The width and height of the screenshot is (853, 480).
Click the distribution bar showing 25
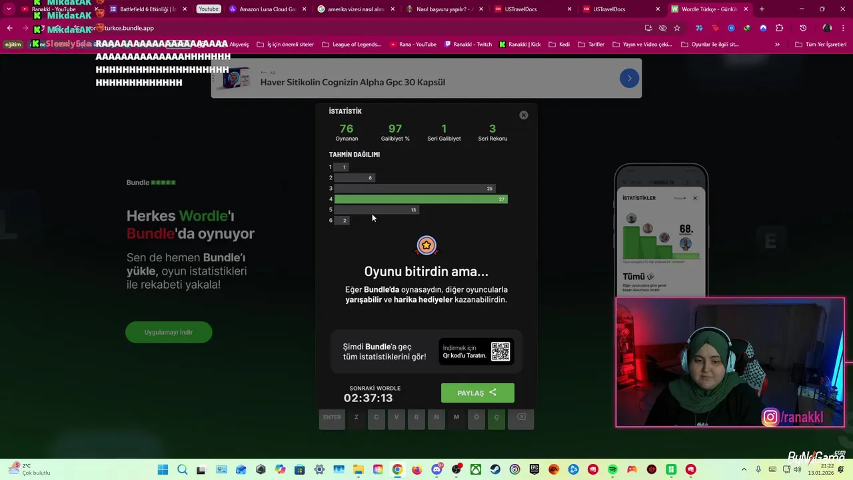click(x=415, y=188)
